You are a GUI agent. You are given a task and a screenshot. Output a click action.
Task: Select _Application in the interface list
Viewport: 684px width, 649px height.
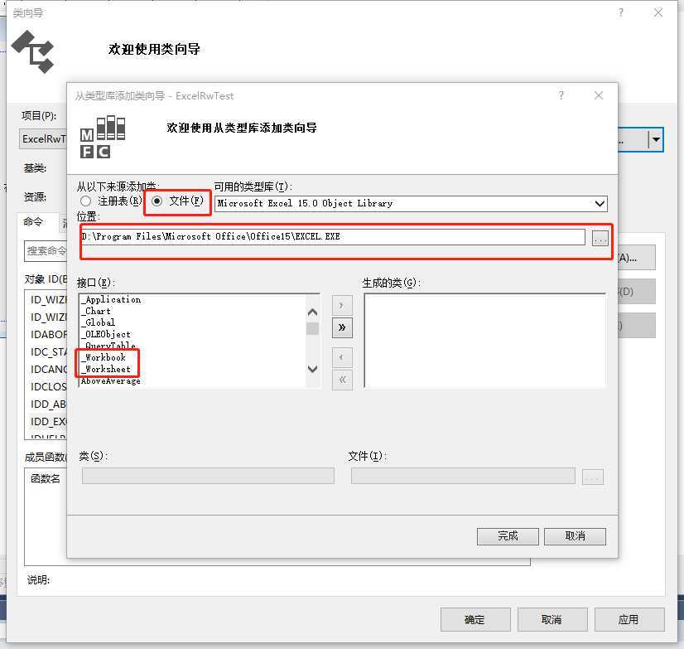(x=111, y=299)
